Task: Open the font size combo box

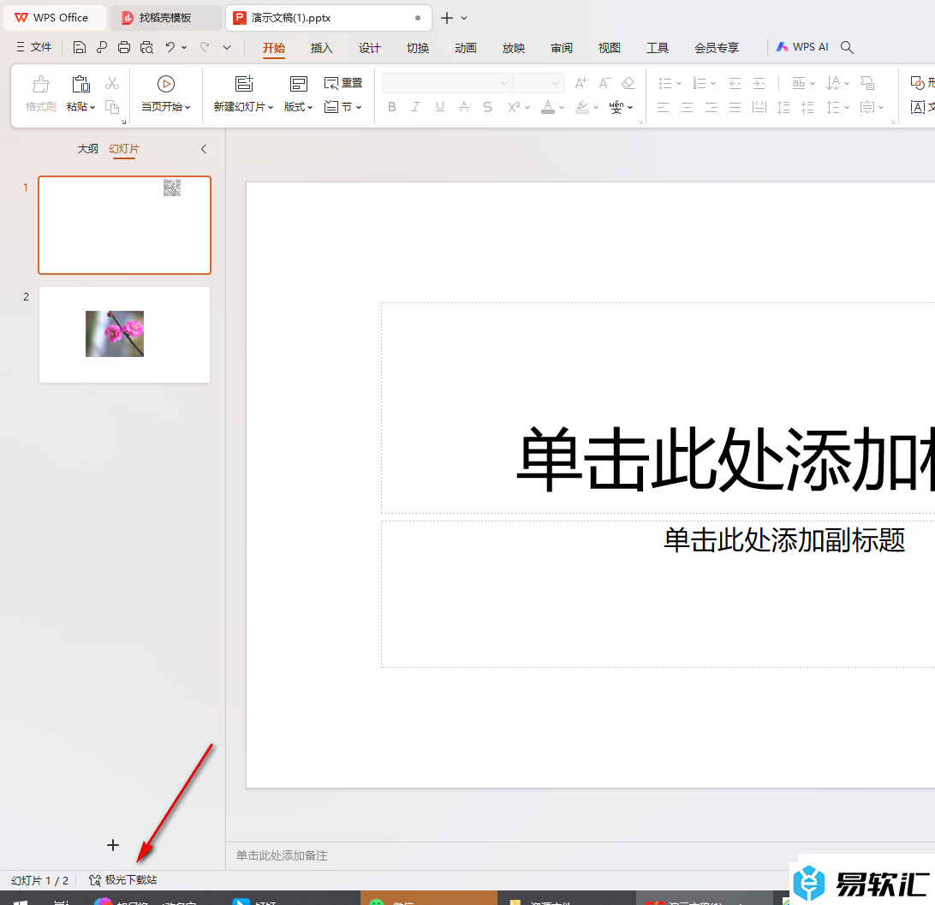Action: pos(539,83)
